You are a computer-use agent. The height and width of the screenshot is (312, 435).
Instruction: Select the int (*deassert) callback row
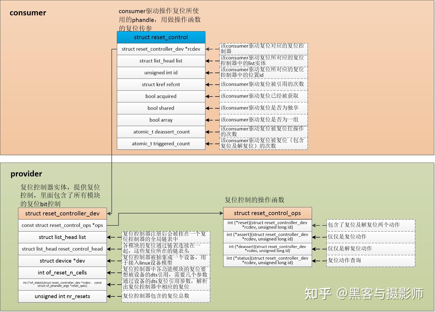click(x=267, y=249)
